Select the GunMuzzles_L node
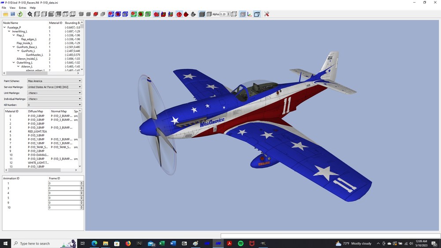 click(34, 55)
